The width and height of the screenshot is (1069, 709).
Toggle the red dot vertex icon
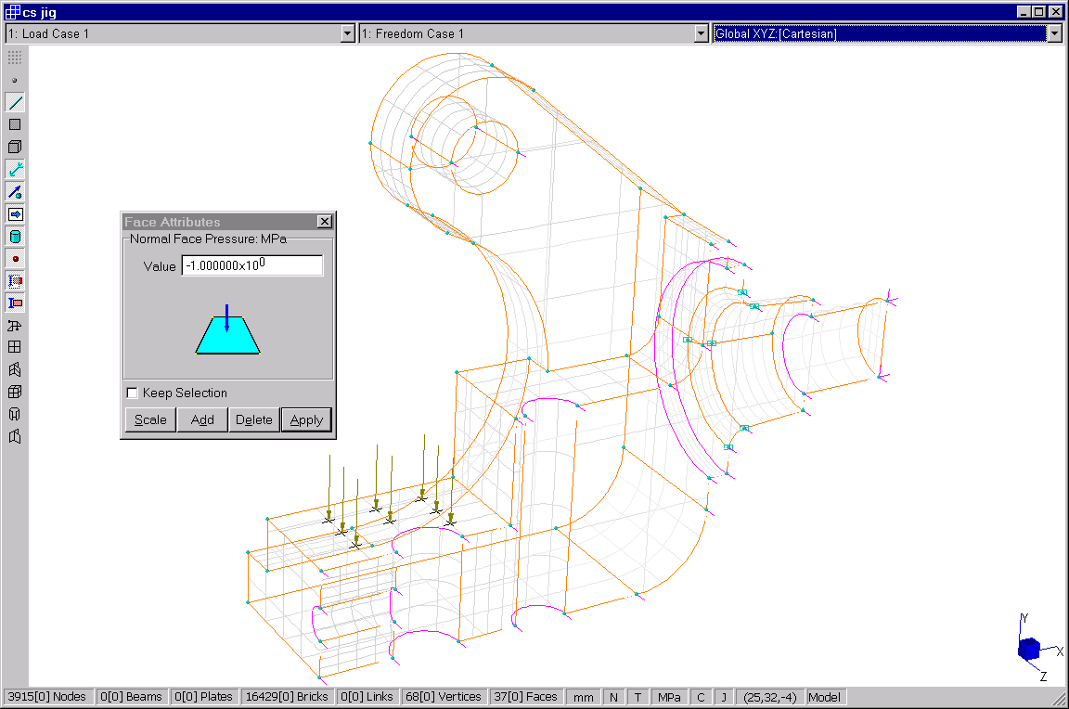pyautogui.click(x=15, y=259)
